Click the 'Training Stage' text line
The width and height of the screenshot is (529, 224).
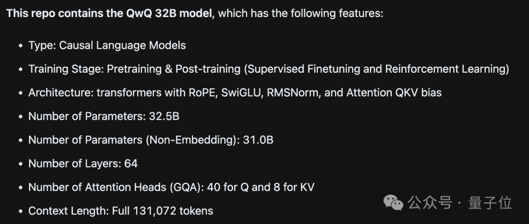(x=268, y=69)
